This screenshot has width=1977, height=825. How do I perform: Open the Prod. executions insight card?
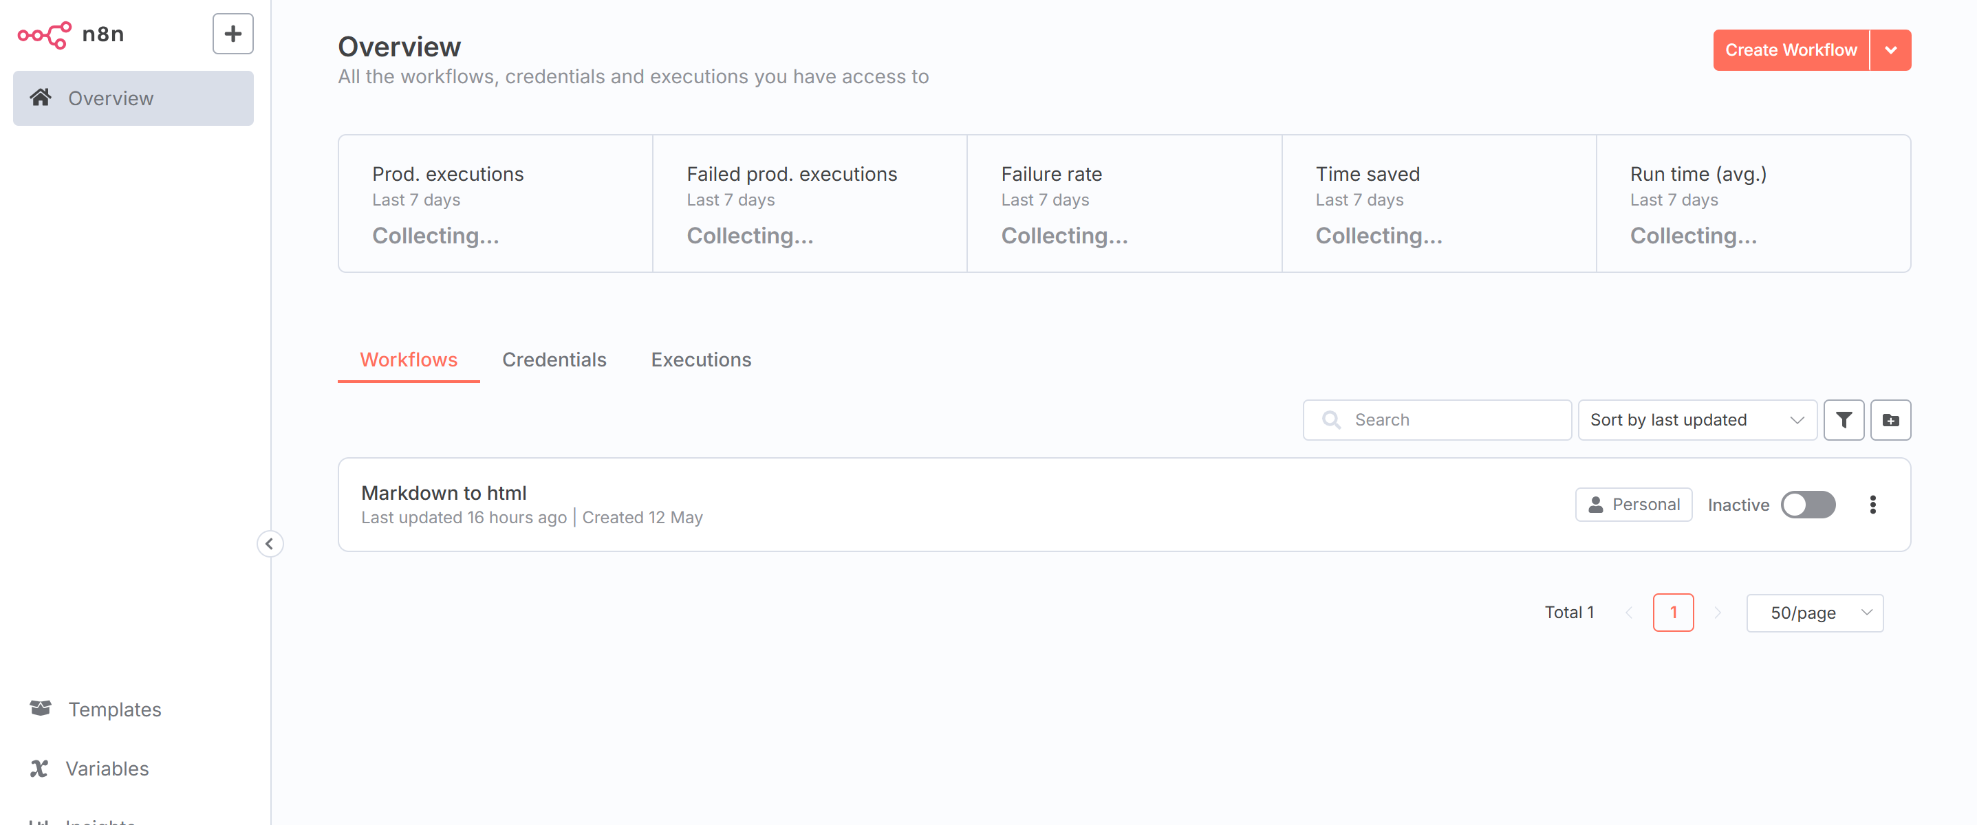coord(496,204)
